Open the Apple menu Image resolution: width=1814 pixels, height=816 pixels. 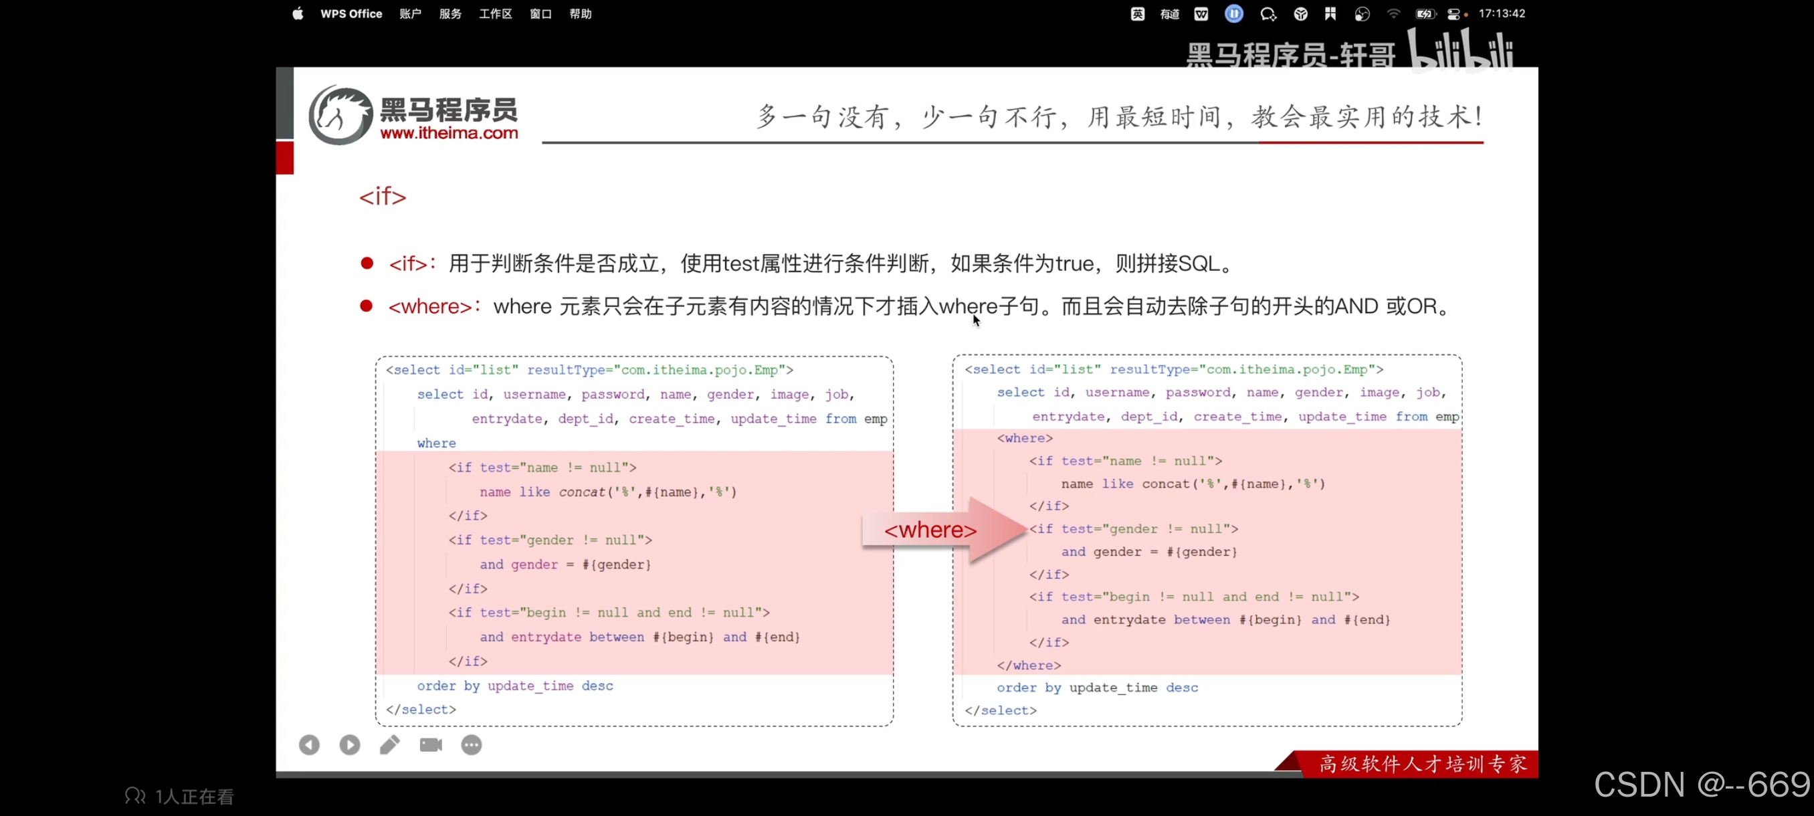tap(298, 13)
